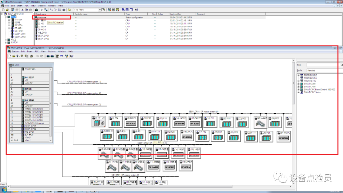Click Open project icon in SIMATIC Manager toolbar

point(7,10)
